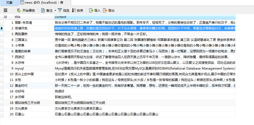The height and width of the screenshot is (125, 254).
Task: Select title cell 文化茗茶
Action: 34,109
